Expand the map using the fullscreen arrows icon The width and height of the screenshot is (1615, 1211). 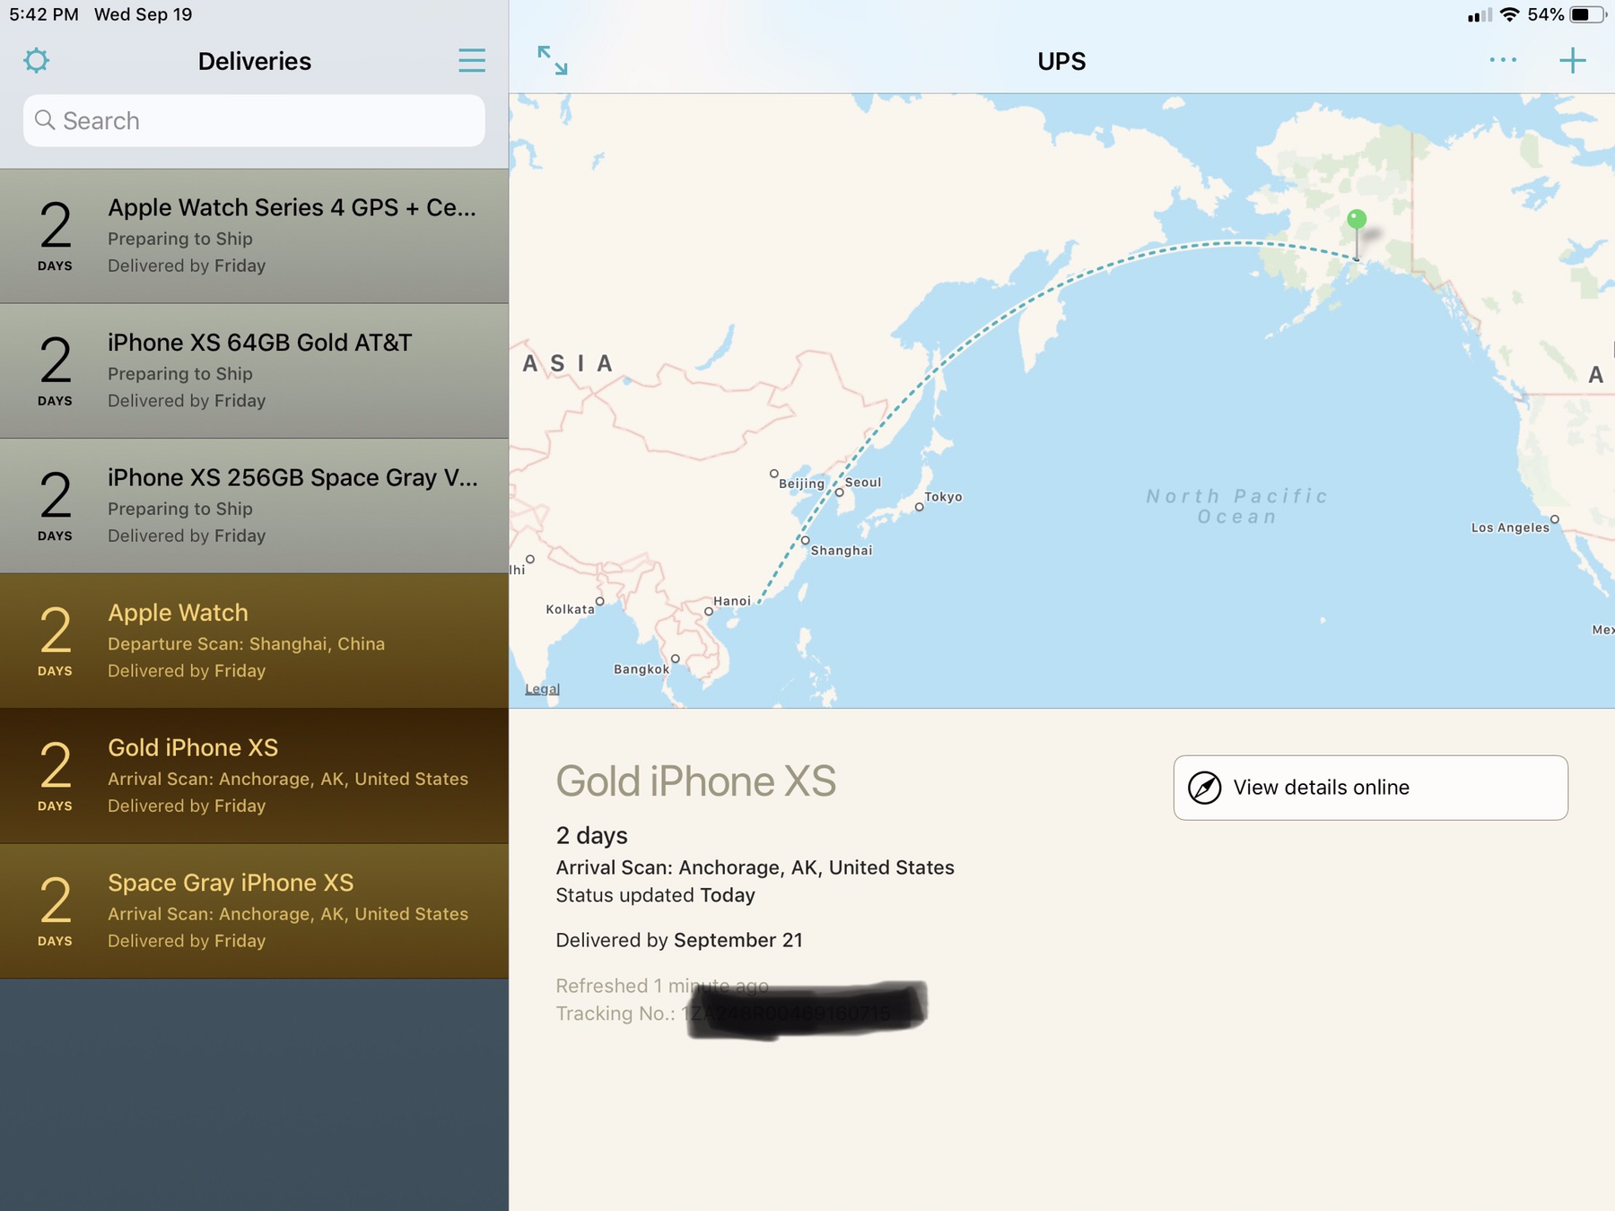click(553, 61)
